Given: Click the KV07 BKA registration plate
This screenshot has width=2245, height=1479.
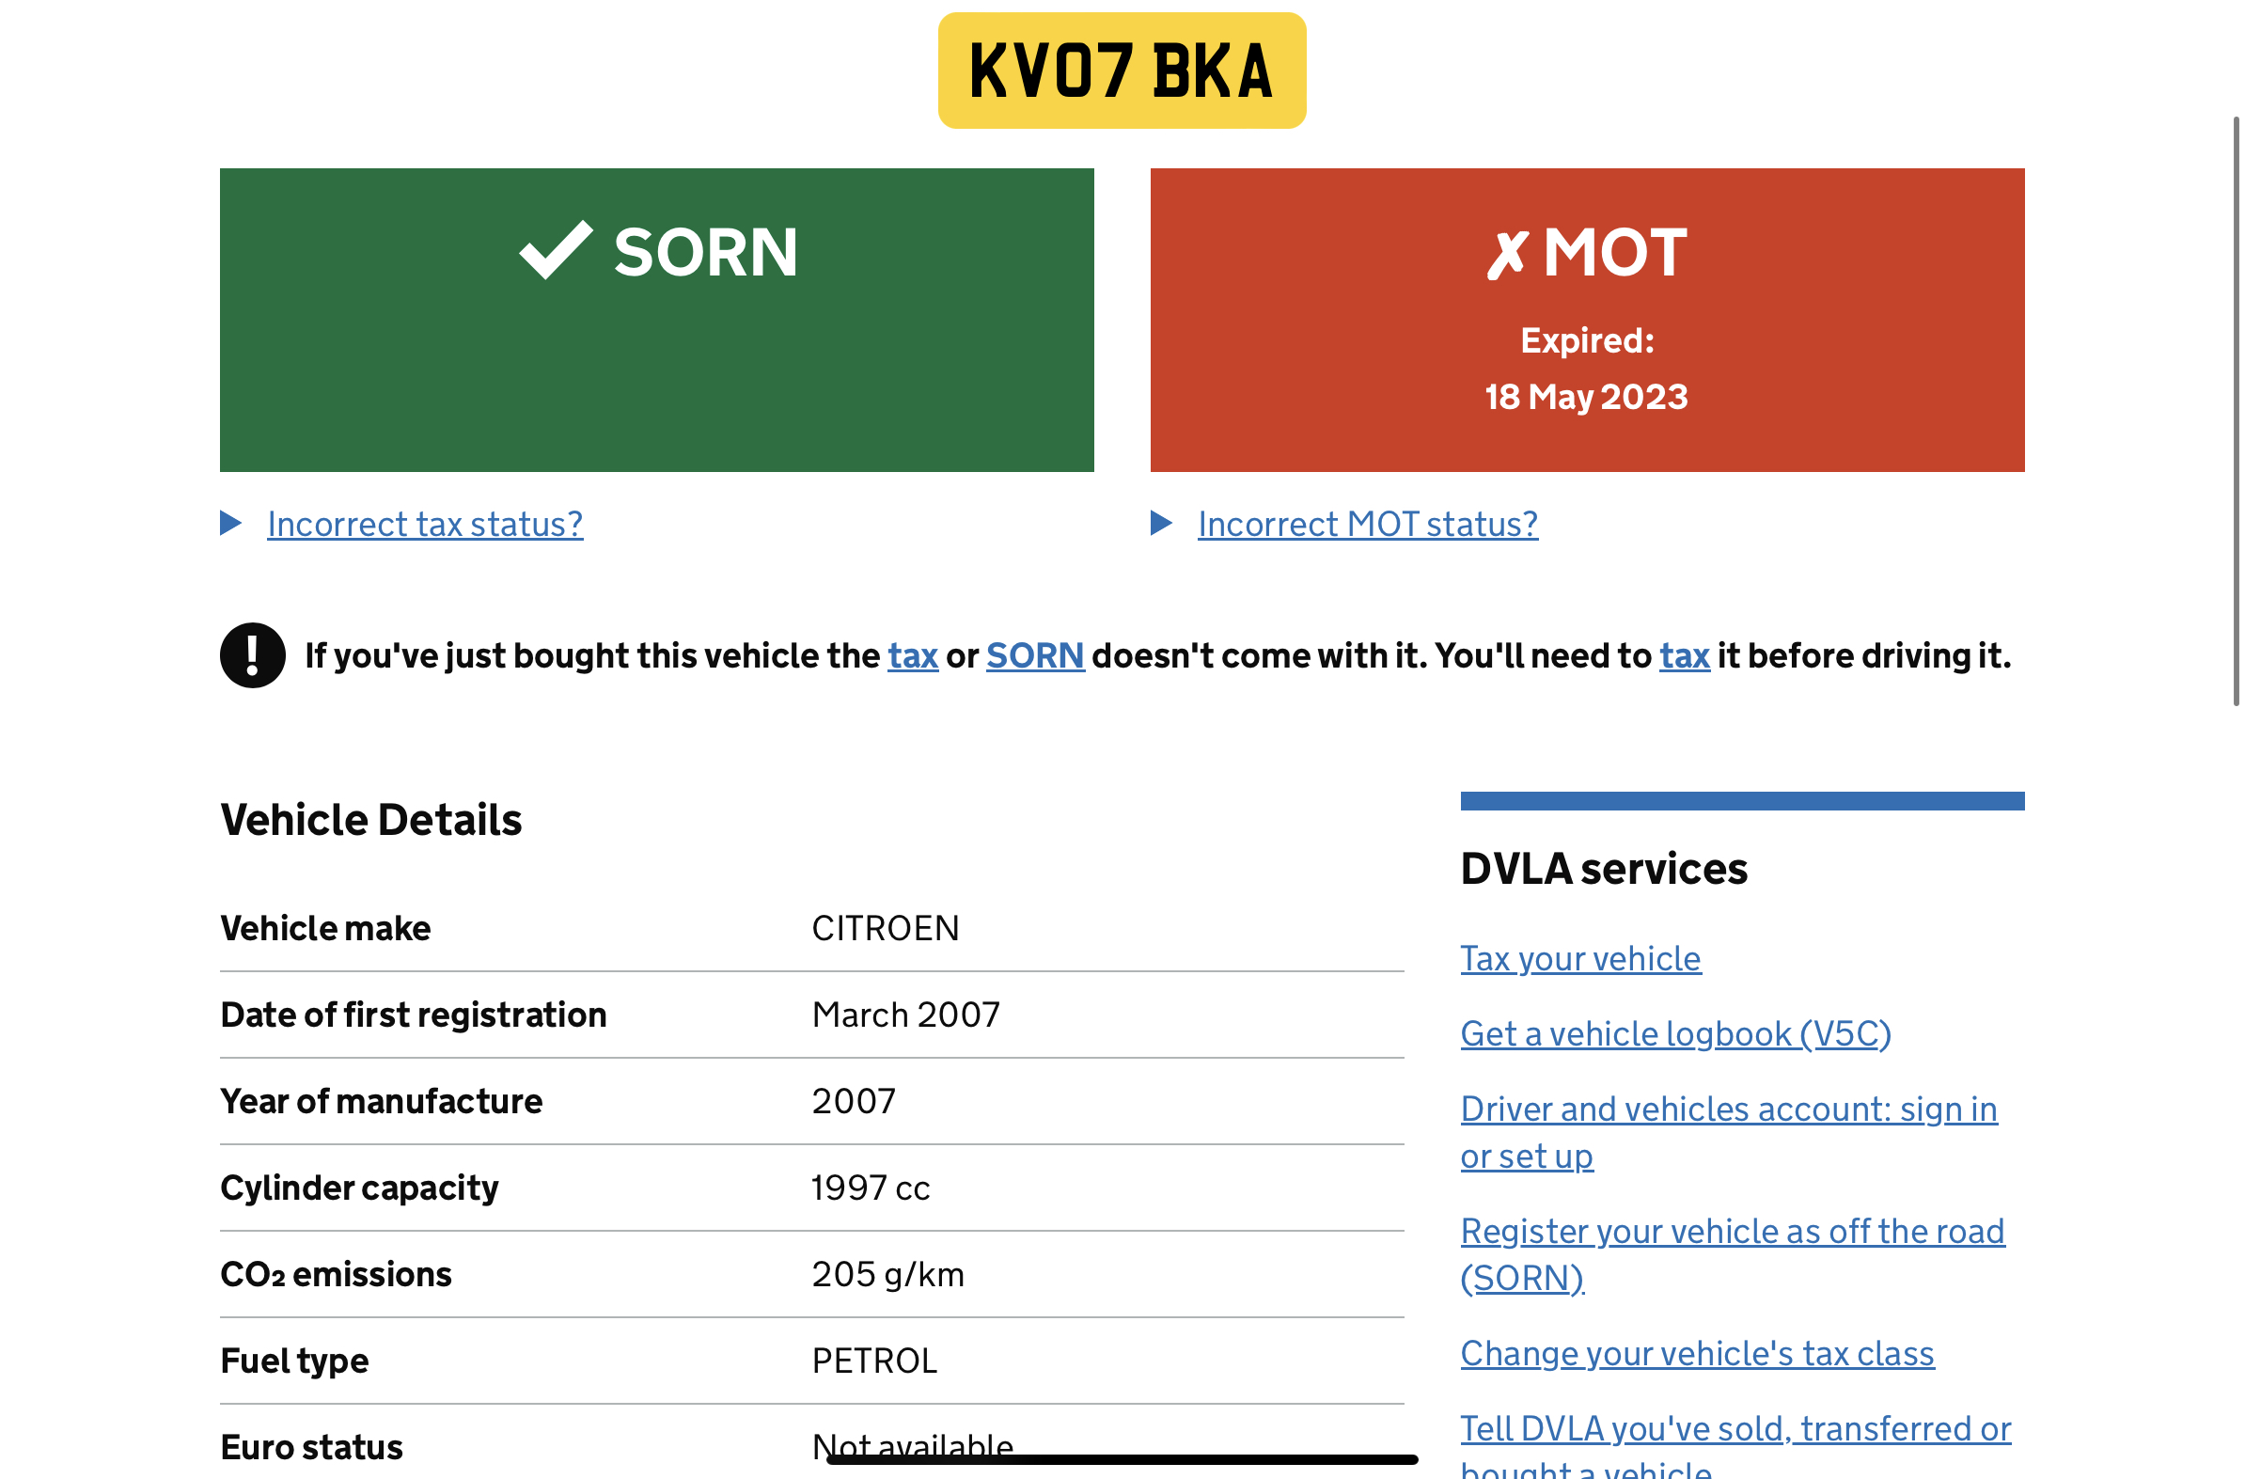Looking at the screenshot, I should (1122, 71).
